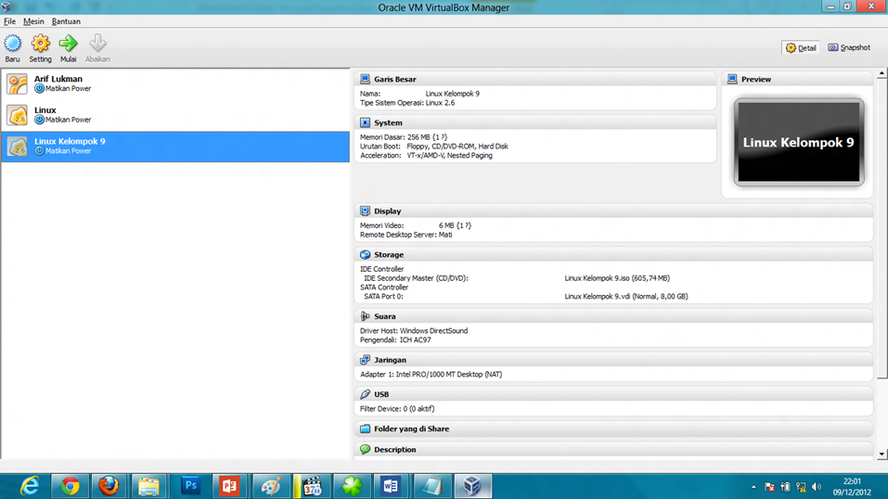The image size is (888, 499).
Task: Click the Linux Kelompok 9.vdi disk entry
Action: [x=625, y=296]
